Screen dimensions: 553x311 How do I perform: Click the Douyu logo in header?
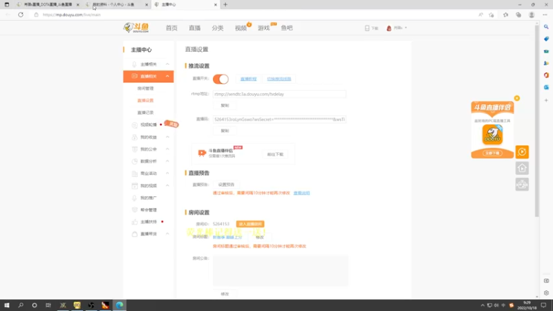[x=136, y=28]
